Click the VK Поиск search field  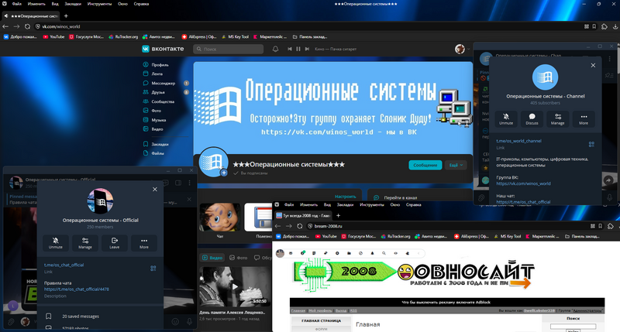click(x=228, y=49)
